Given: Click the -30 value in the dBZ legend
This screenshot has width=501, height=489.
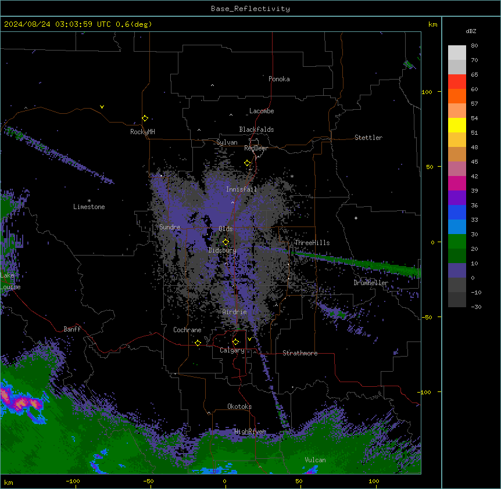Looking at the screenshot, I should click(x=476, y=307).
